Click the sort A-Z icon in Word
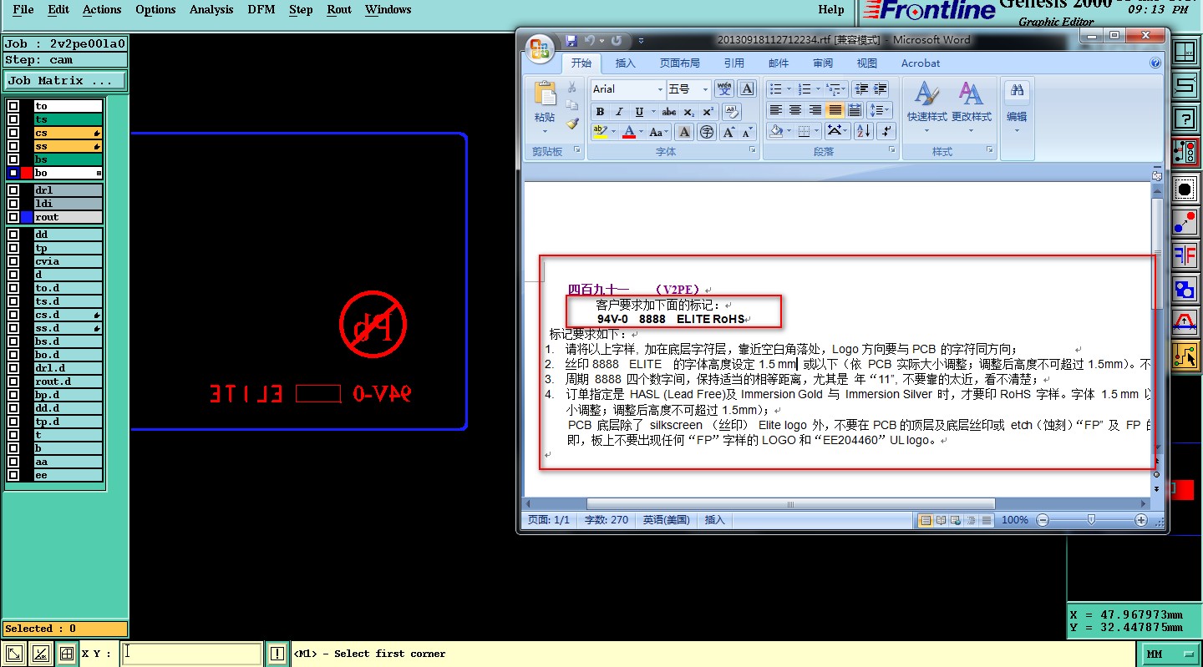 [864, 131]
